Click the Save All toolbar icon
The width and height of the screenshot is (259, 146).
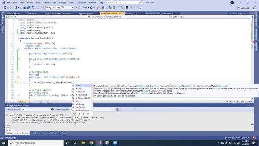point(28,8)
